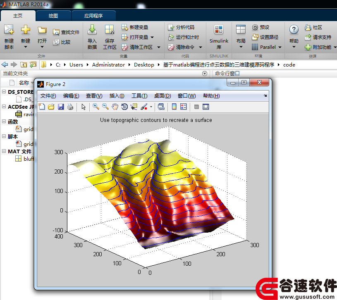Open Preferences (预设) gear
The height and width of the screenshot is (300, 337).
pos(255,27)
